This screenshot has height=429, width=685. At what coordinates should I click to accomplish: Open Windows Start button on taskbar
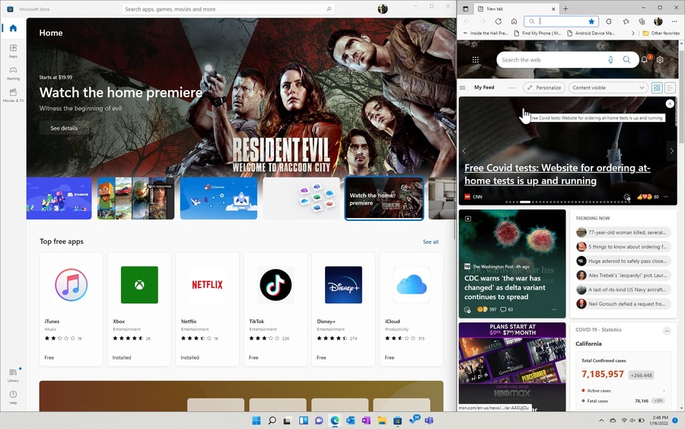[256, 421]
